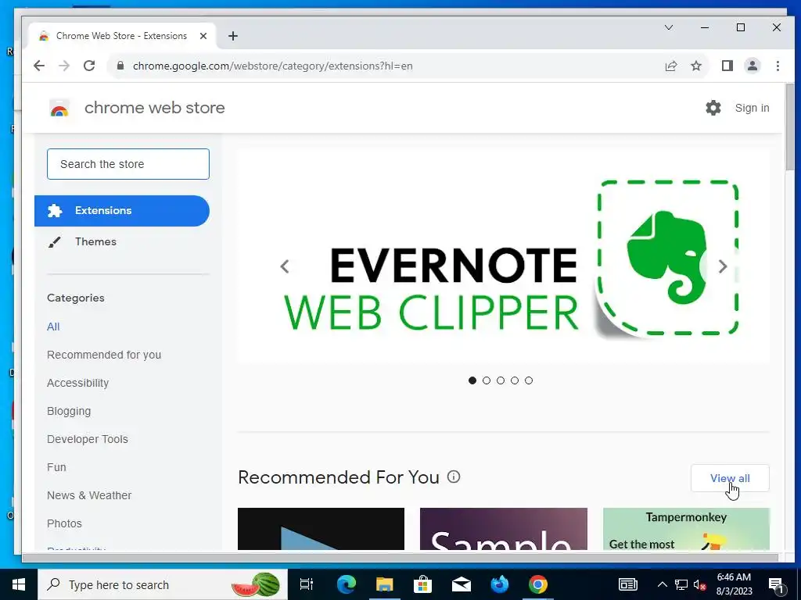Open the Fun category
The image size is (801, 600).
(56, 467)
